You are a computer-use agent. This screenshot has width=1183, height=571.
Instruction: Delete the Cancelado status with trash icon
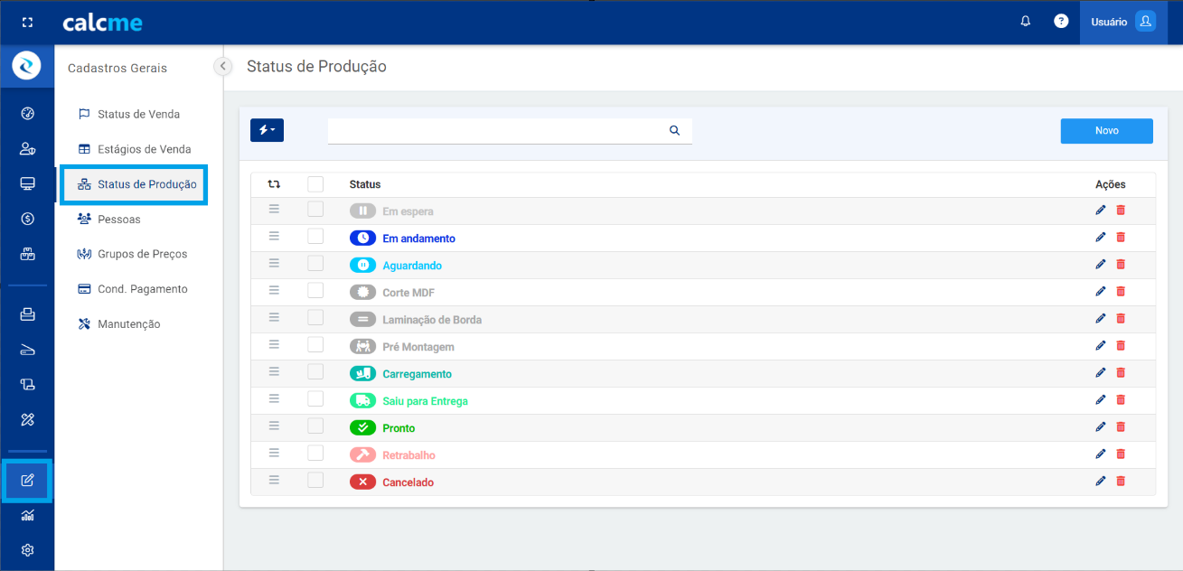[1121, 481]
